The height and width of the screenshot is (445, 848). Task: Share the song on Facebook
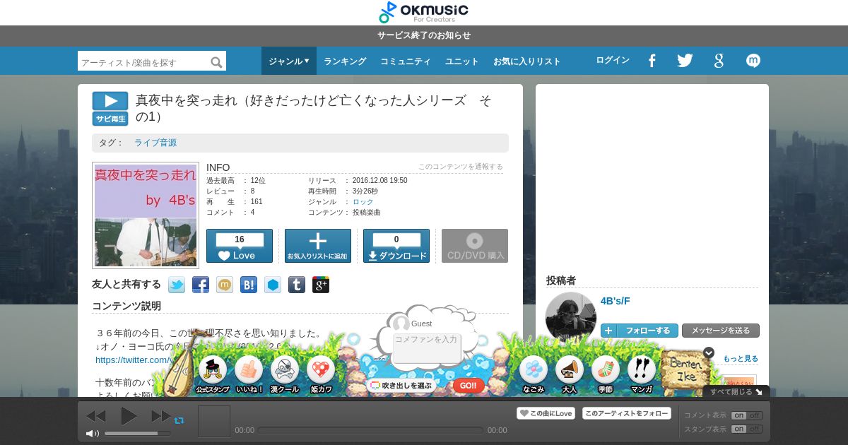[201, 285]
